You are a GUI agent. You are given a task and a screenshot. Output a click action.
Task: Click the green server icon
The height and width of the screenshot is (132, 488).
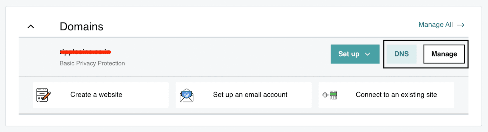click(x=333, y=95)
